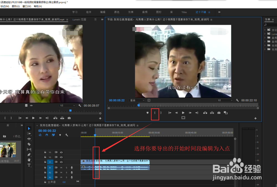
Task: Click Drag Audio Only icon in Source monitor
Action: click(32, 106)
